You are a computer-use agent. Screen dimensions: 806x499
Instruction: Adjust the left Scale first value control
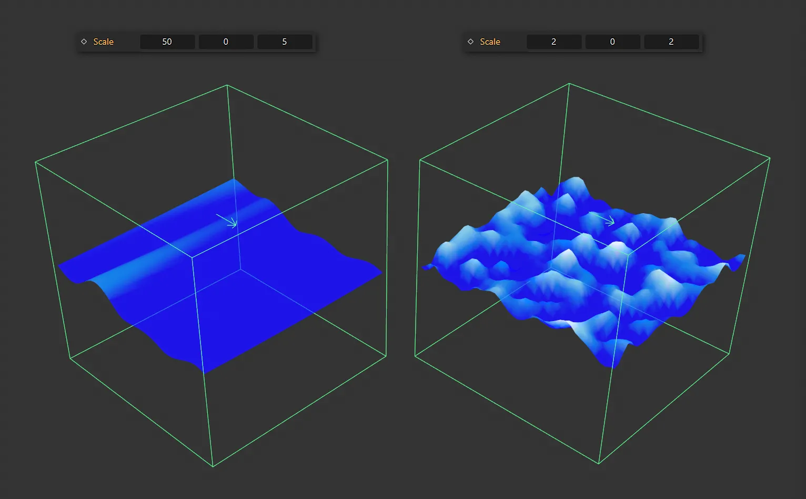(167, 42)
